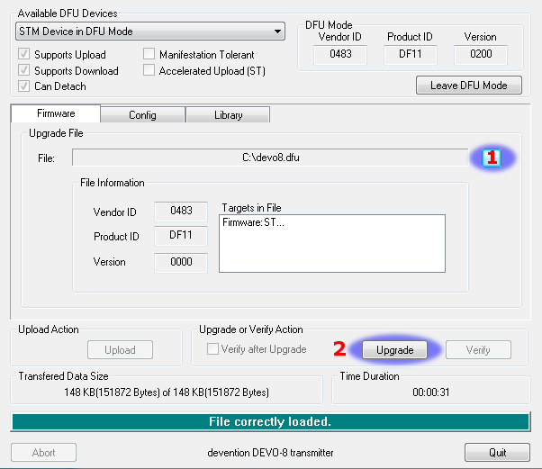The width and height of the screenshot is (542, 469).
Task: Click the Upload button
Action: click(x=120, y=349)
